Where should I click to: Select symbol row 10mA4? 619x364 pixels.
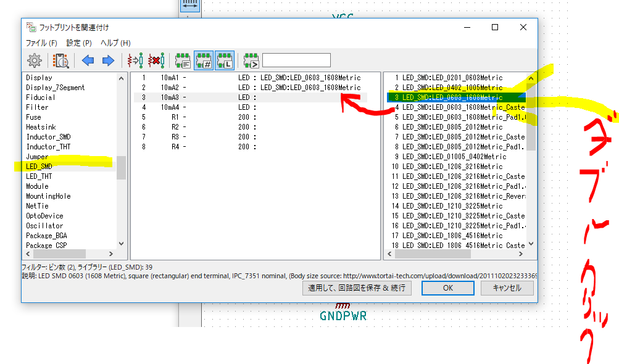click(x=251, y=107)
